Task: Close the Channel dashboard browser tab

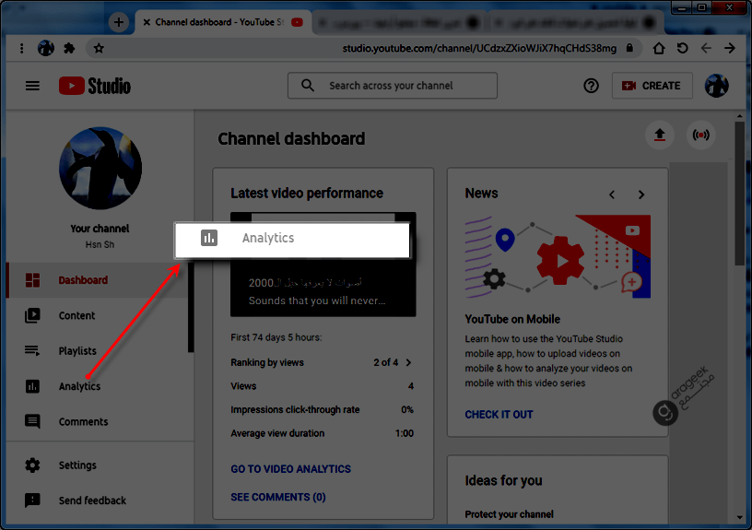Action: point(147,22)
